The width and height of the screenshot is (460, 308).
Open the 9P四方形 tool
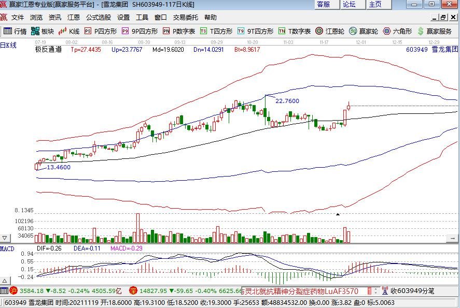tap(140, 31)
